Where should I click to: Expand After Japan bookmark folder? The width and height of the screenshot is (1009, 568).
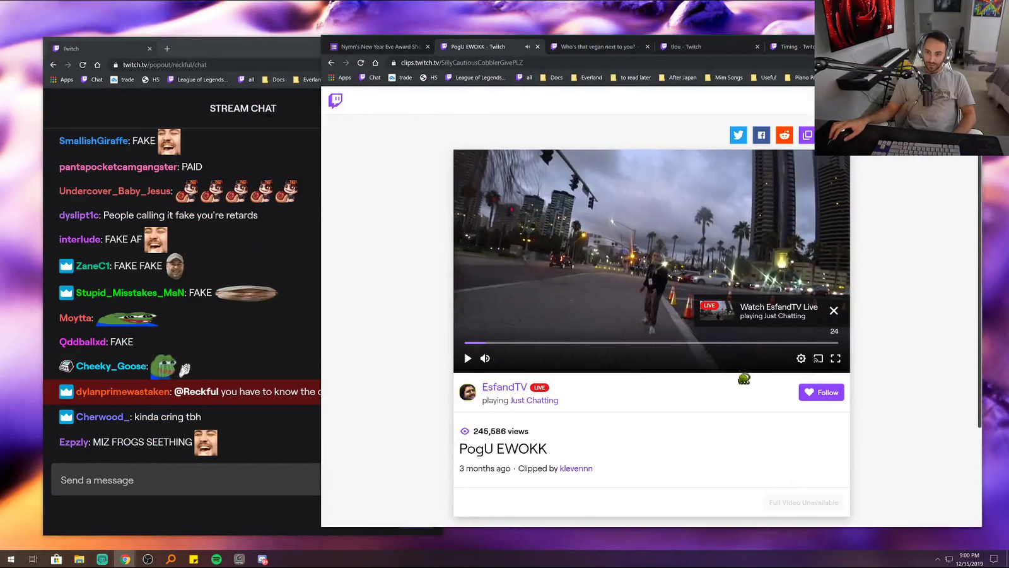678,78
